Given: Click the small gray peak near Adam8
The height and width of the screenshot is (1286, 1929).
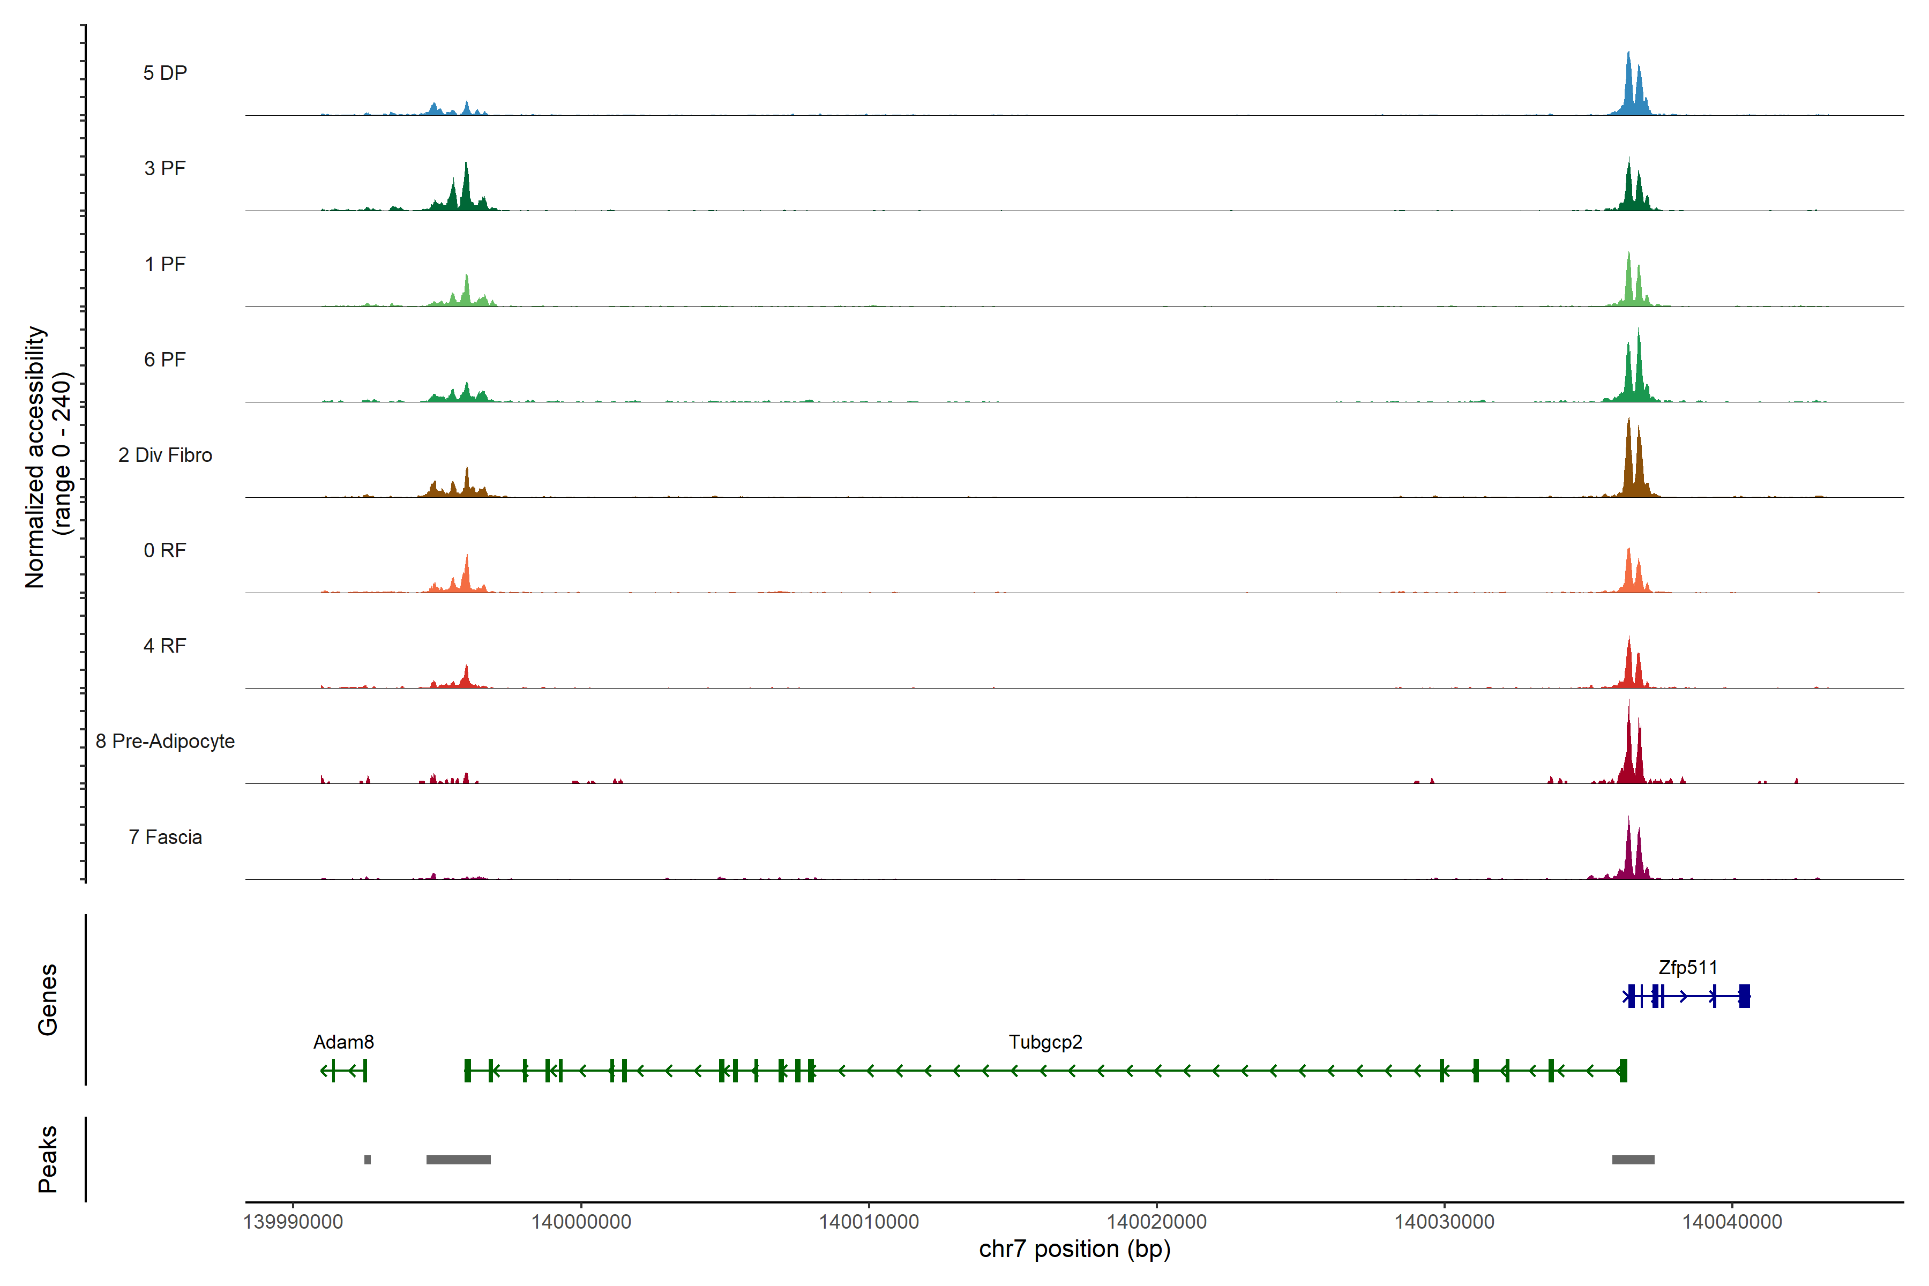Looking at the screenshot, I should tap(368, 1160).
